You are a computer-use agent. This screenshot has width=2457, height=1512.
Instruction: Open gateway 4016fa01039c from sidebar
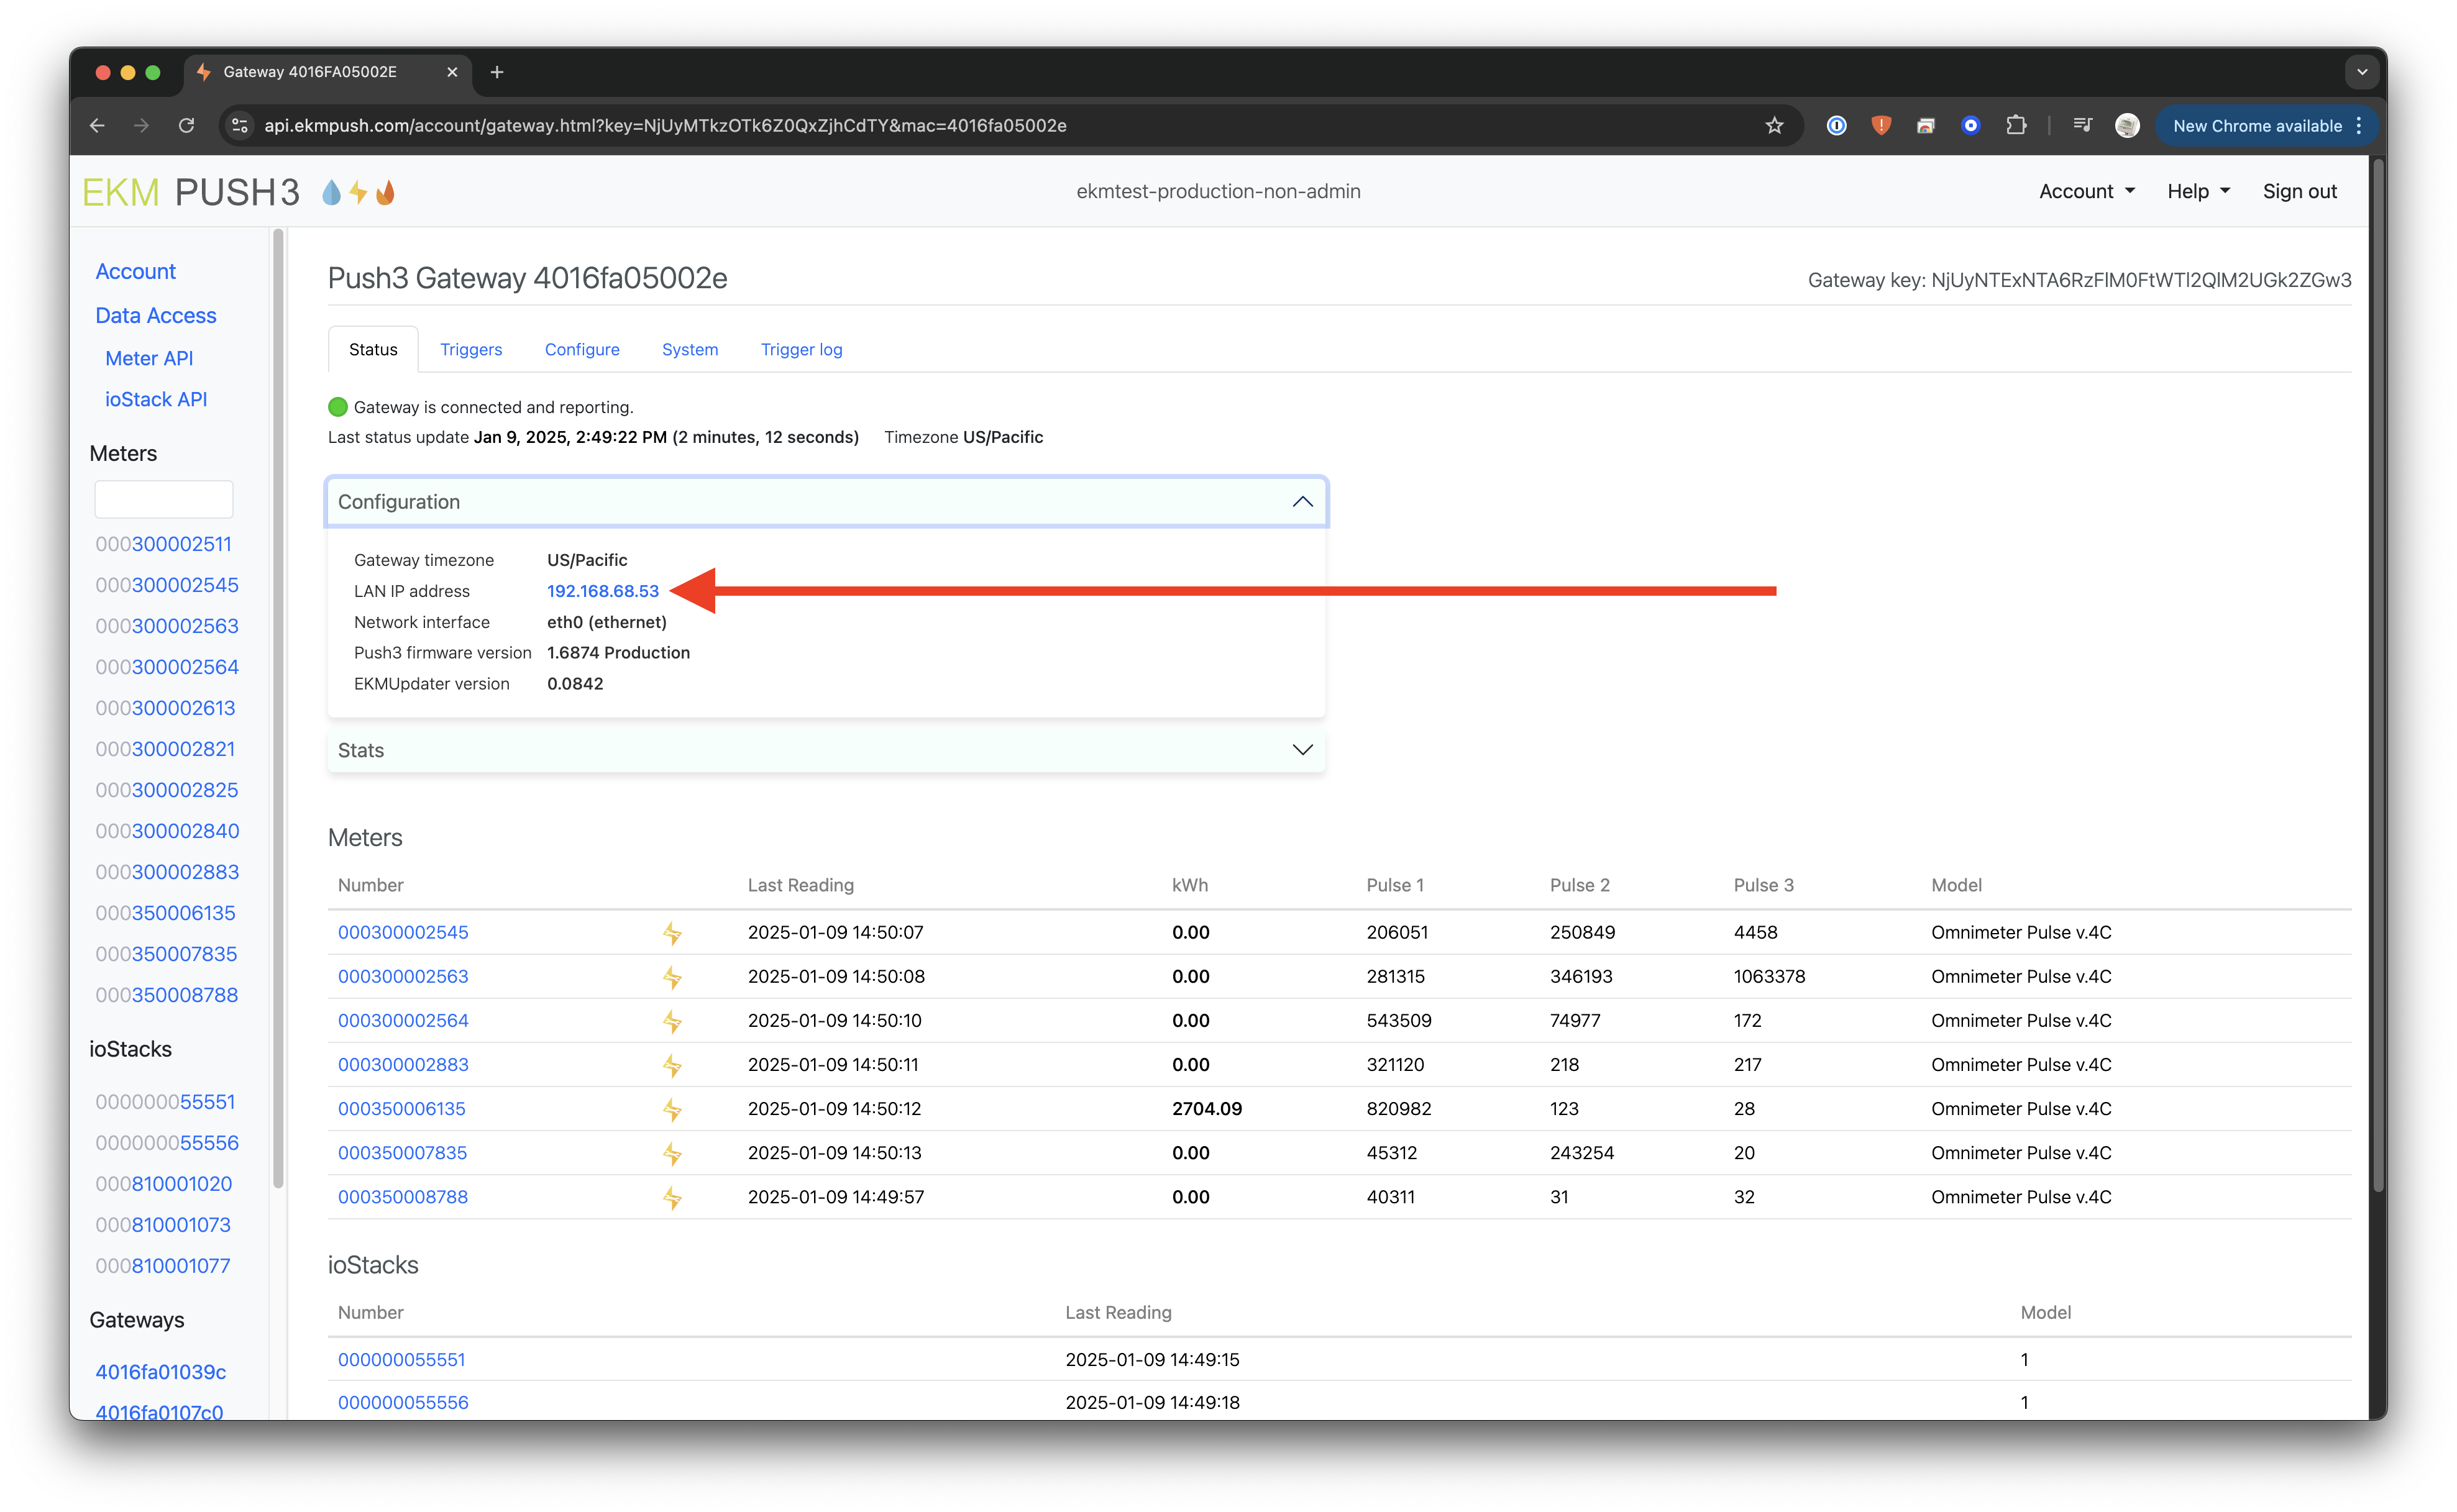tap(161, 1372)
